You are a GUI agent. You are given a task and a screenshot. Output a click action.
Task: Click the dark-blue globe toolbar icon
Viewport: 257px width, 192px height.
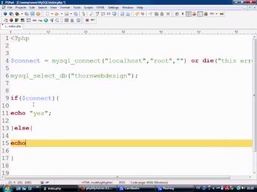[x=5, y=14]
